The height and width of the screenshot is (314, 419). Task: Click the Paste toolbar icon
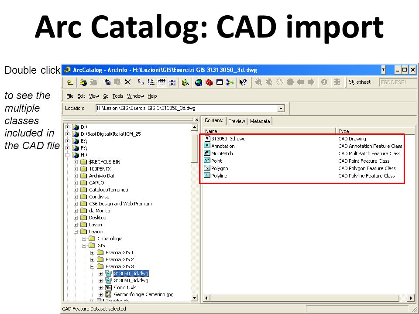(x=117, y=82)
